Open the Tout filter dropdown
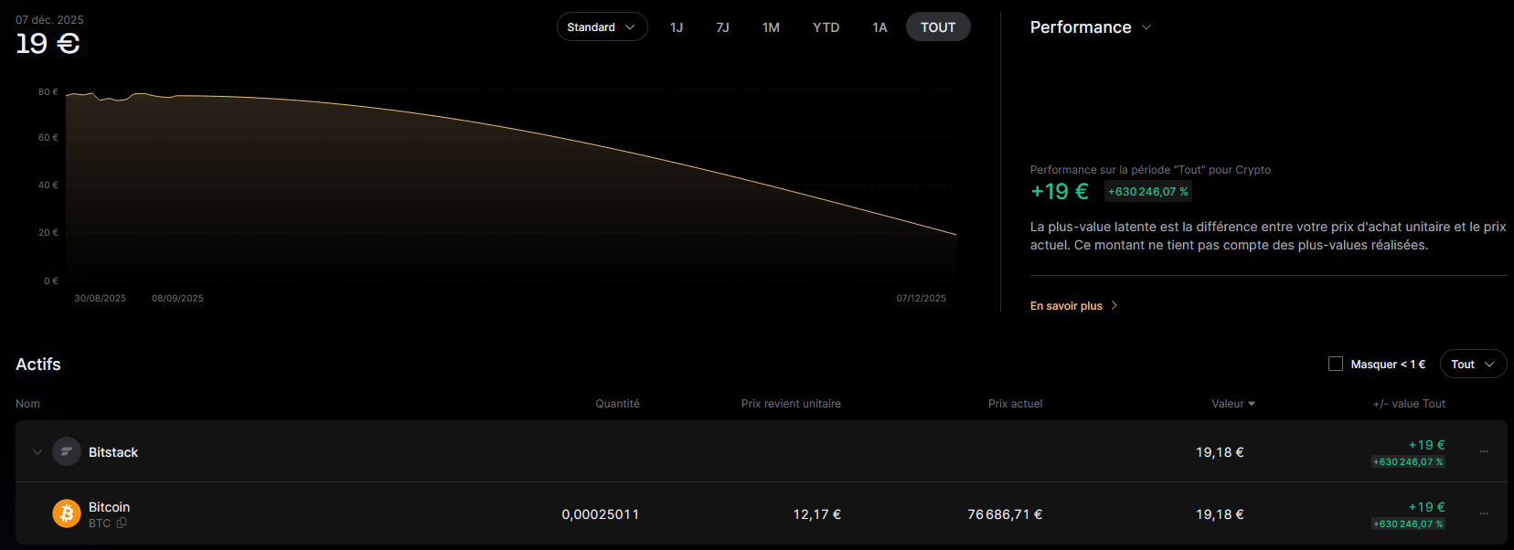This screenshot has width=1514, height=550. tap(1473, 364)
